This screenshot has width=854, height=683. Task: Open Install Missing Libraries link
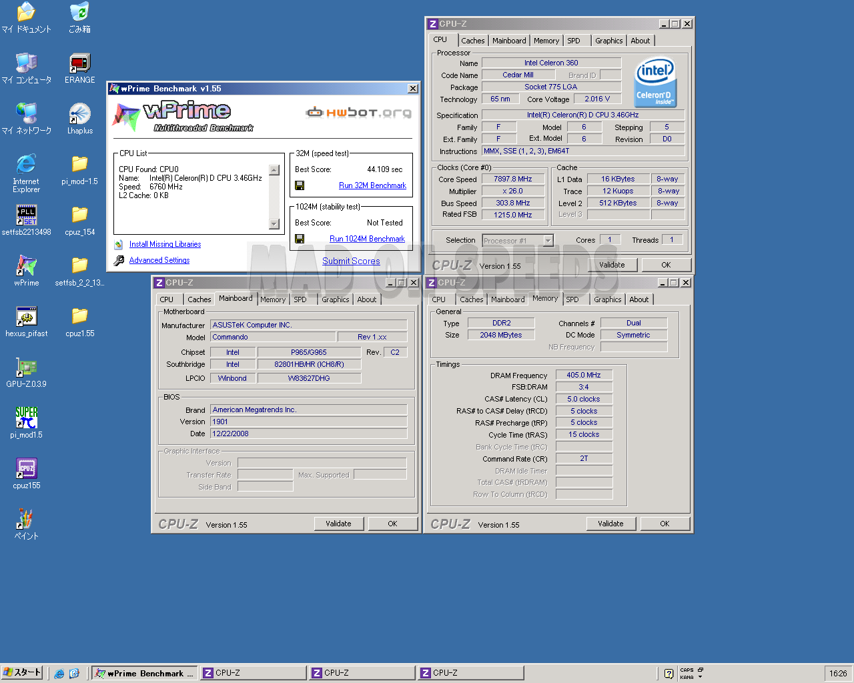(x=165, y=245)
